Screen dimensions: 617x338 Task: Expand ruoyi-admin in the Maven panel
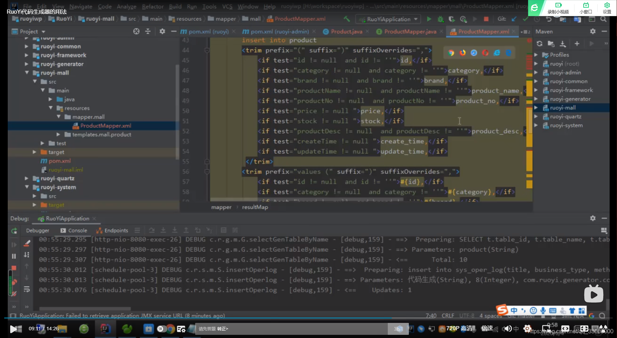[536, 72]
